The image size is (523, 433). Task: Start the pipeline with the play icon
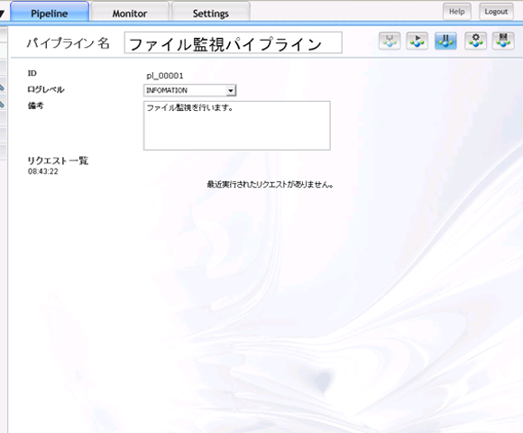[x=417, y=41]
